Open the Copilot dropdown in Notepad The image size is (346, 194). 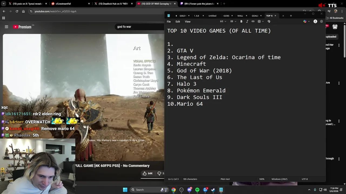click(306, 22)
